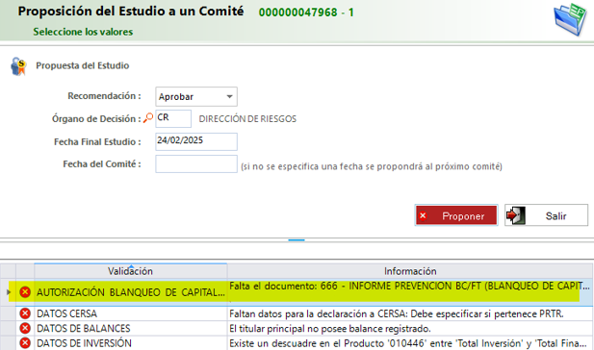Select the DATOS DE BALANCES validation cell
594x350 pixels.
tap(130, 328)
